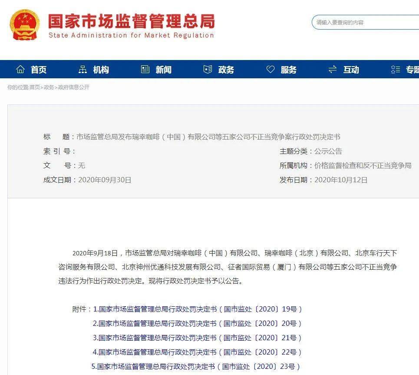Screen dimensions: 419x375
Task: Click the 国家市场监督管理总局 site title
Action: pyautogui.click(x=132, y=21)
